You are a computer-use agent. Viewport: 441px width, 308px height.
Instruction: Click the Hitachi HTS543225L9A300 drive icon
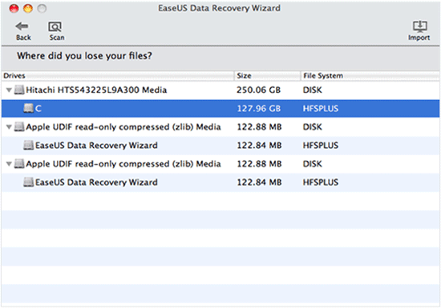[19, 90]
